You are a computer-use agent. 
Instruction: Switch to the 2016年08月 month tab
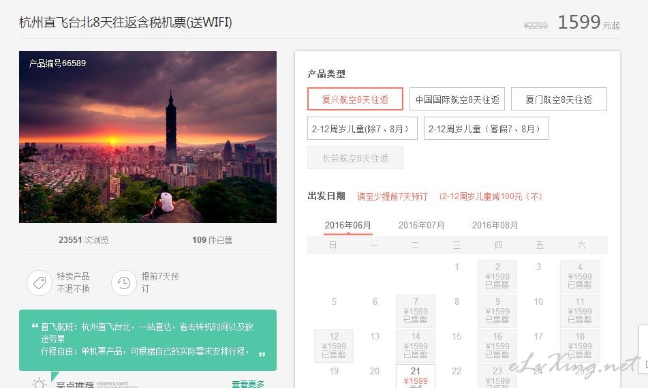pos(495,226)
